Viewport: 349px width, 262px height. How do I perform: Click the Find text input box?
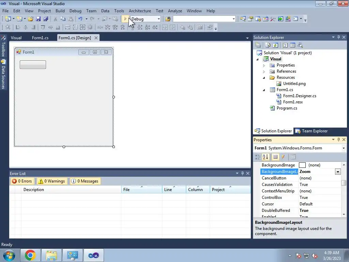pos(202,19)
